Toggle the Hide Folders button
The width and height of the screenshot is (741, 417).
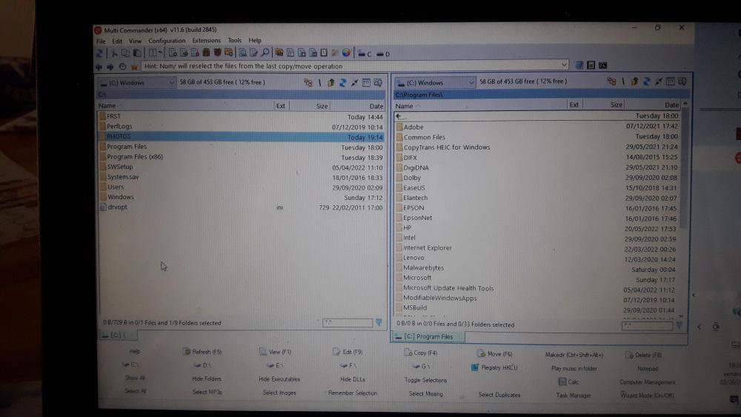click(207, 378)
